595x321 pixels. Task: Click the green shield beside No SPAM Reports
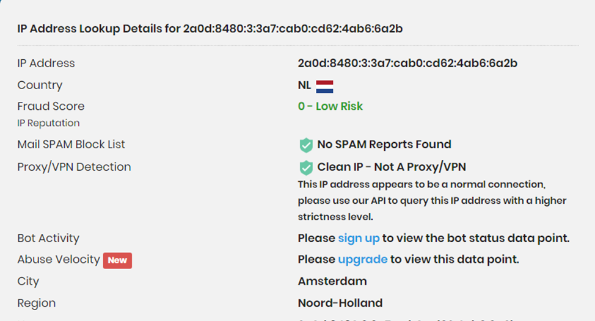(x=305, y=145)
